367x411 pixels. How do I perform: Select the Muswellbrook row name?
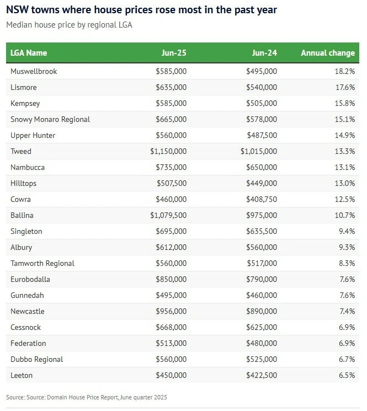(x=34, y=71)
